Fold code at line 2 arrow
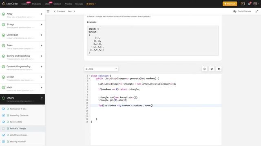The image size is (261, 146). tap(89, 78)
